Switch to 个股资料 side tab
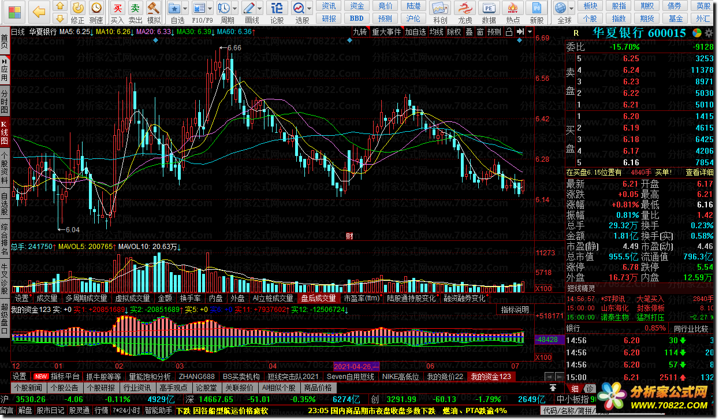 [5, 168]
